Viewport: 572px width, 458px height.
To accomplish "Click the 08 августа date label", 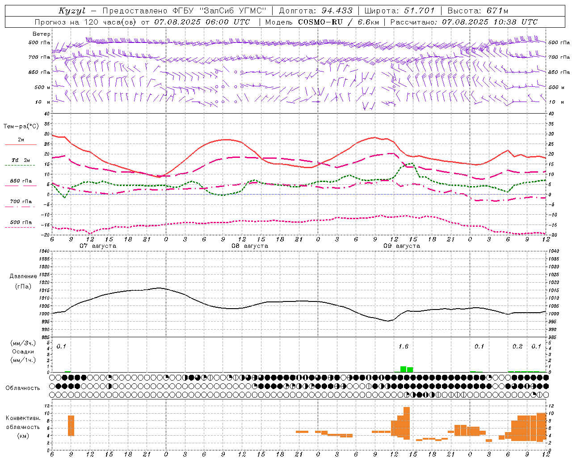I will pos(250,246).
